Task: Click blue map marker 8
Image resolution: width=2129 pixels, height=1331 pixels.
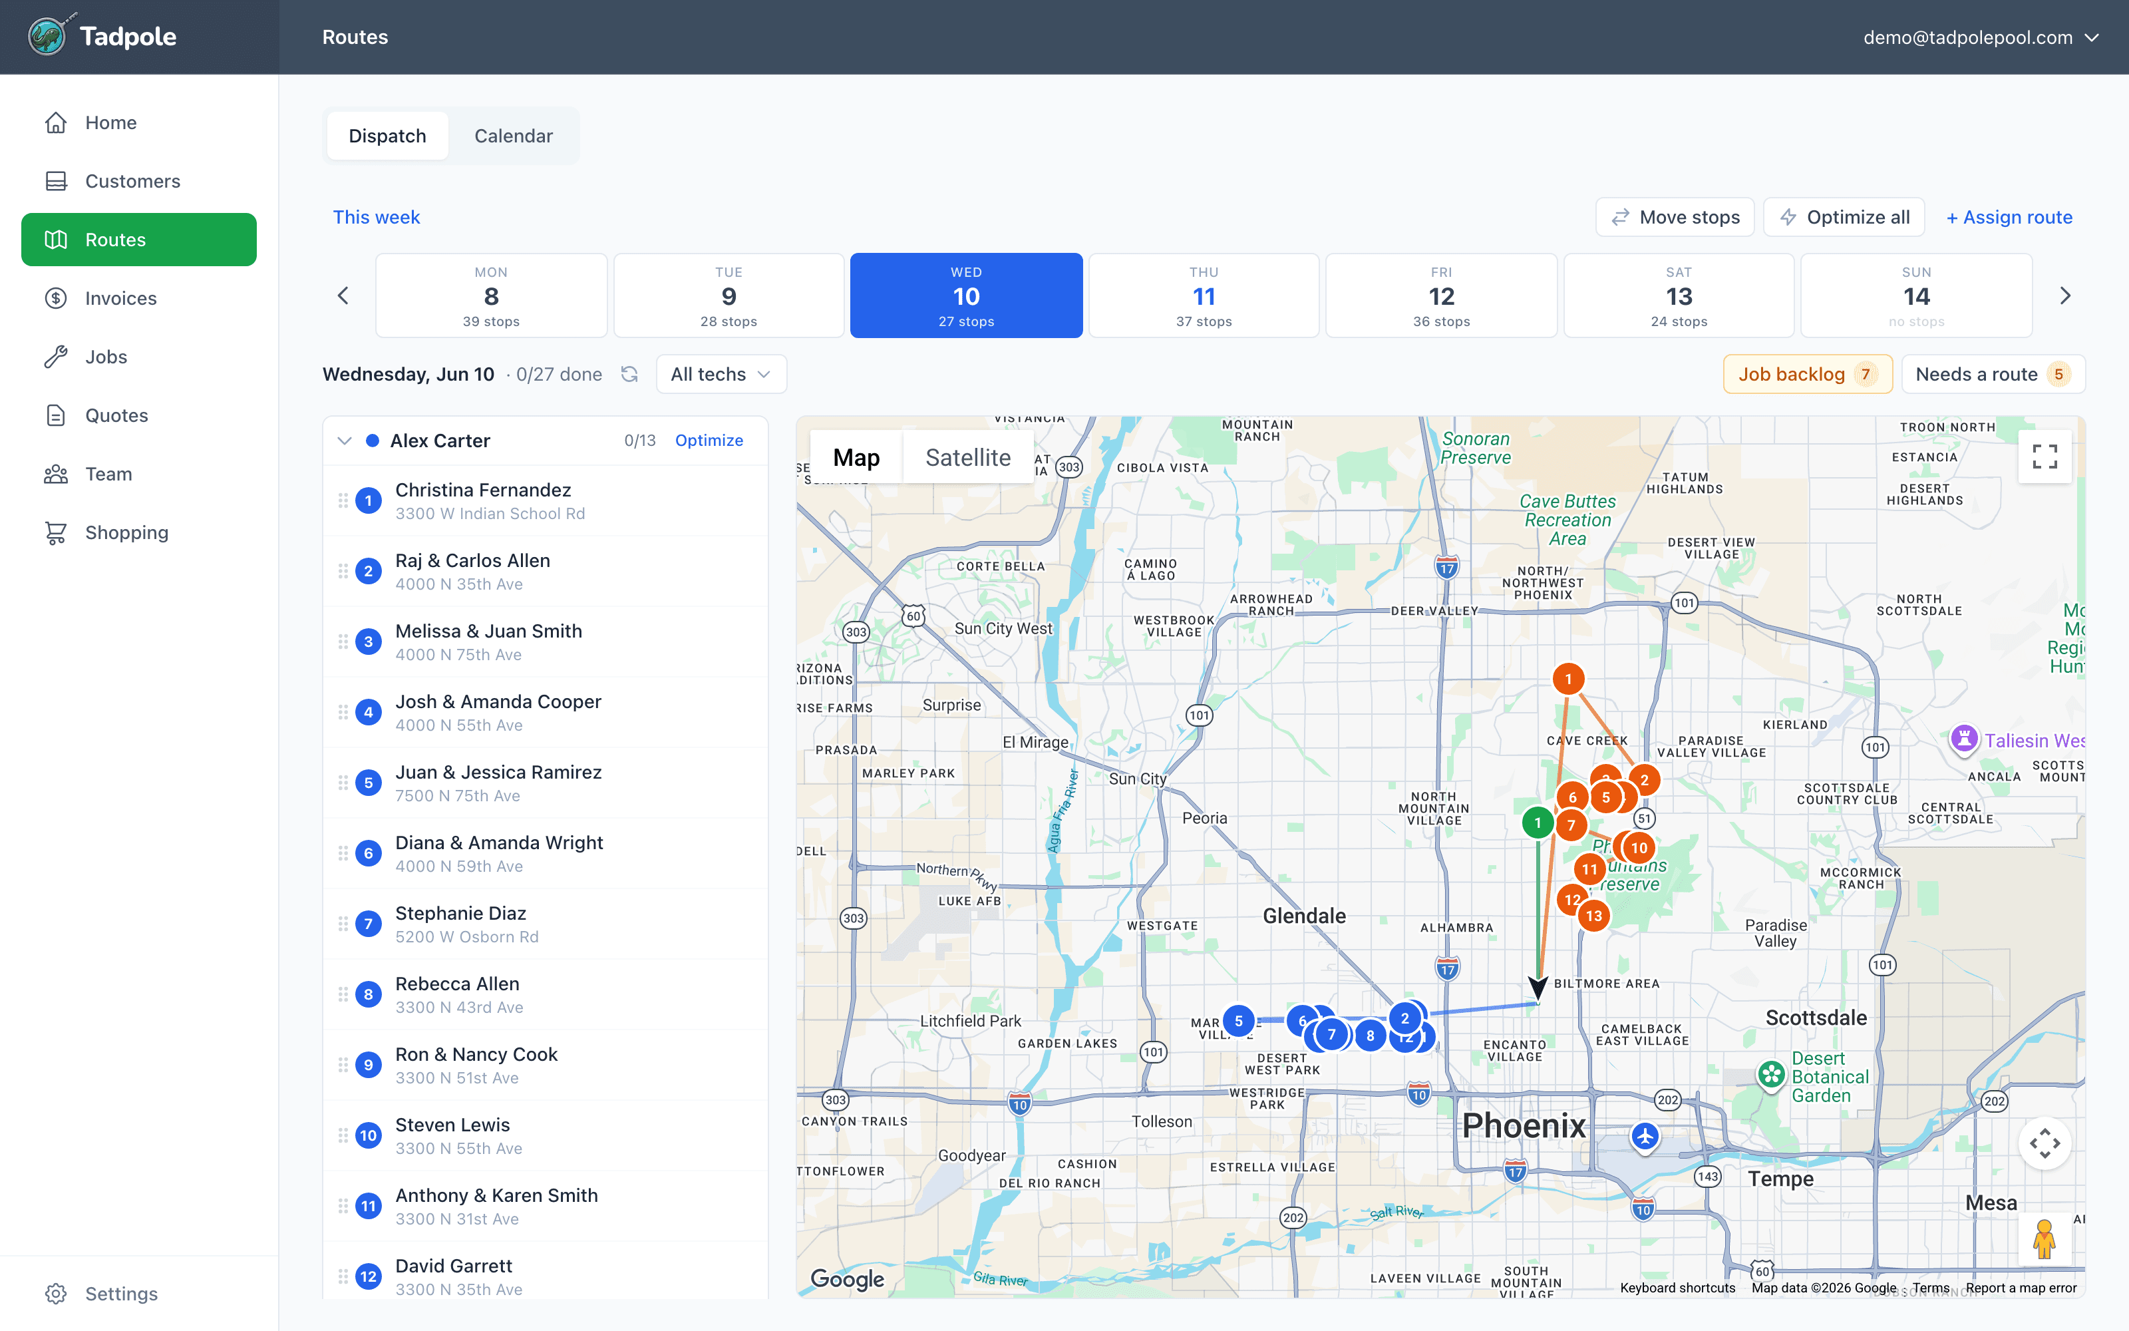Action: coord(1370,1036)
